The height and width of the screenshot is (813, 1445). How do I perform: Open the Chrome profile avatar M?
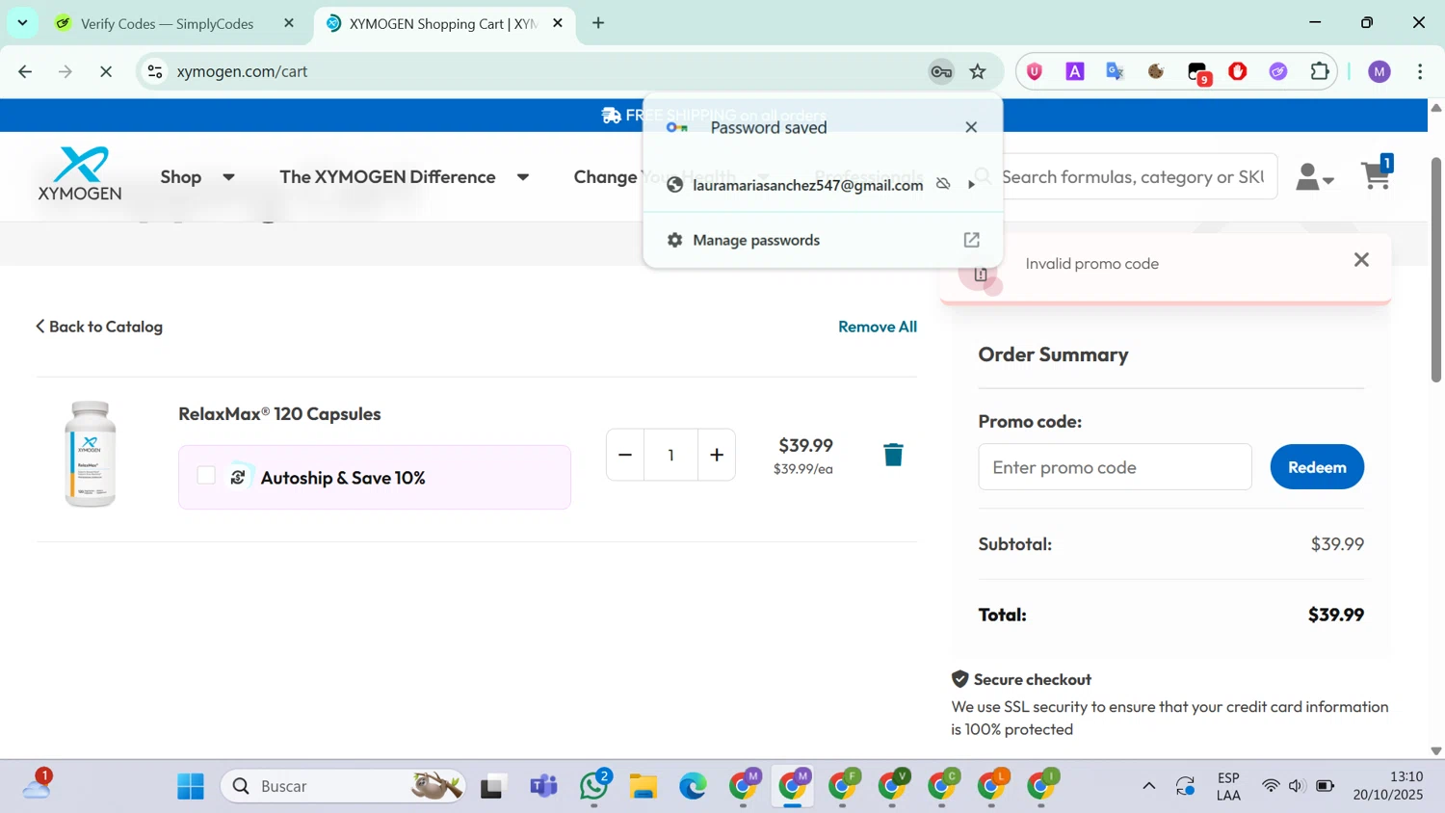click(1379, 71)
